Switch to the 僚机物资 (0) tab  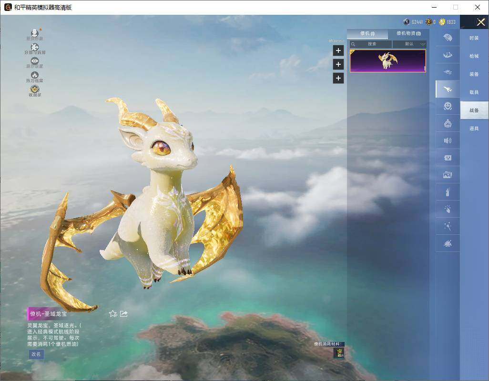point(408,34)
